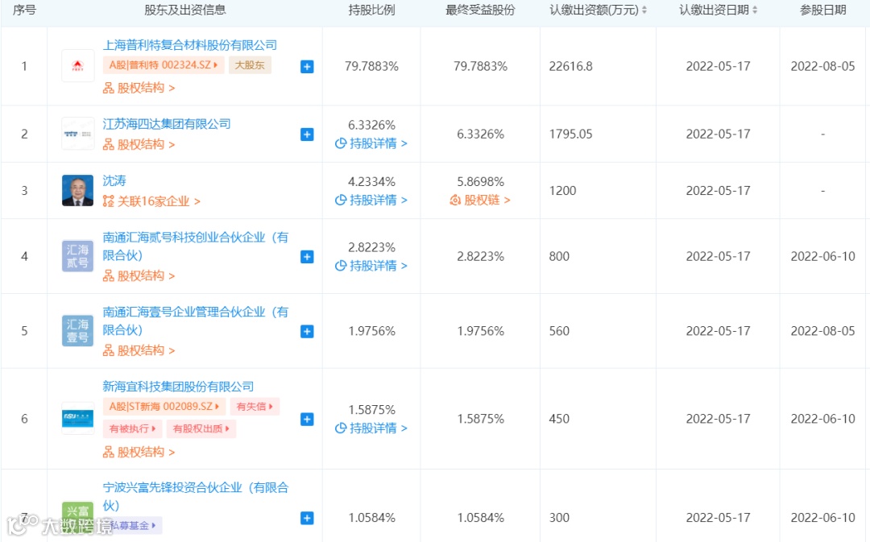The image size is (870, 542).
Task: Open 新海宜科技集团股份有限公司 link
Action: coord(178,386)
